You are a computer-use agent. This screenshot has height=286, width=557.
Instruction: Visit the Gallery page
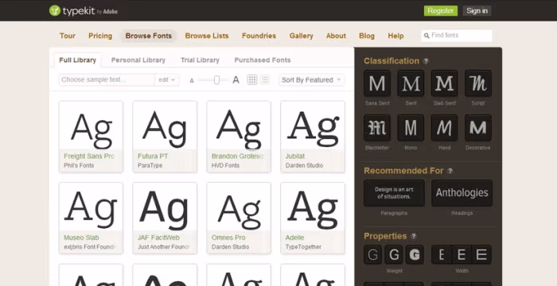pyautogui.click(x=302, y=36)
